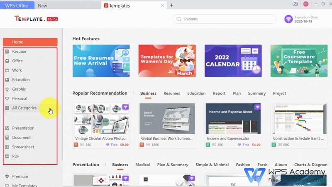Click the Global Business Work Summa... title
Viewport: 332px width, 187px height.
click(x=167, y=138)
